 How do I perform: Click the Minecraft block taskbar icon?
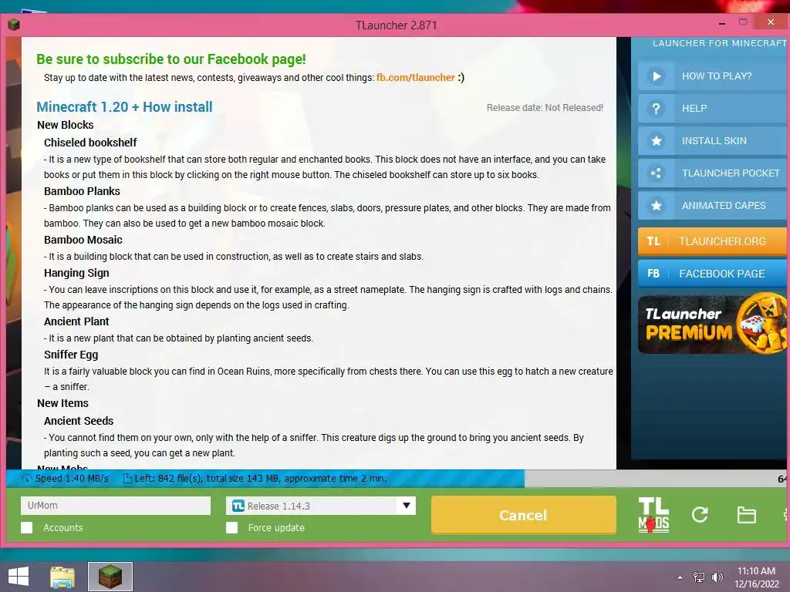point(110,577)
